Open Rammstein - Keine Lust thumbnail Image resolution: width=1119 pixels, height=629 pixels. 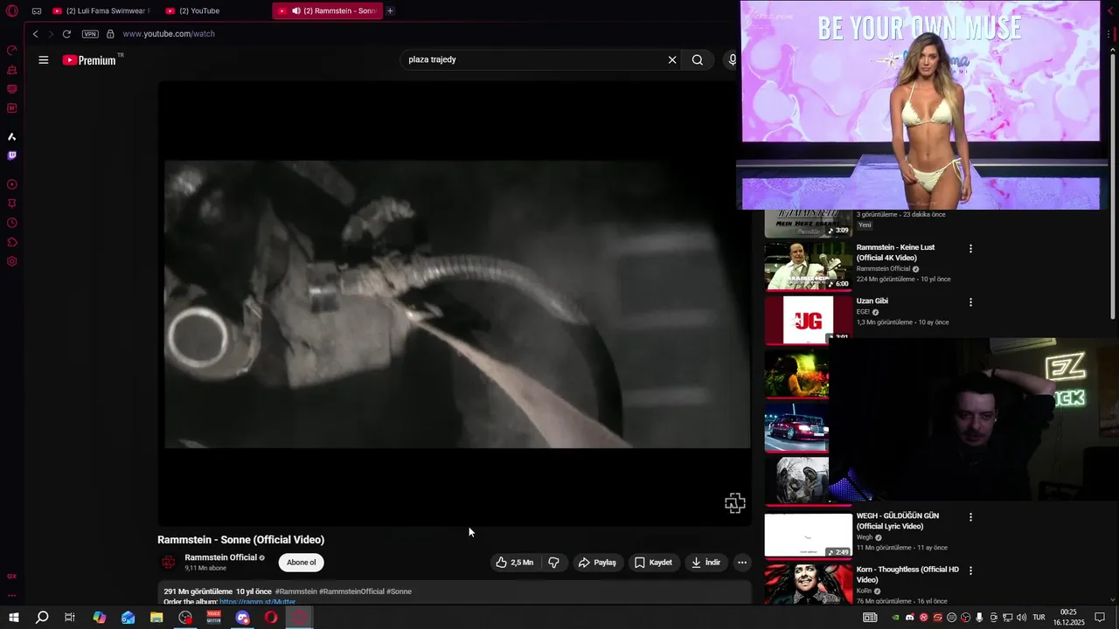[808, 266]
